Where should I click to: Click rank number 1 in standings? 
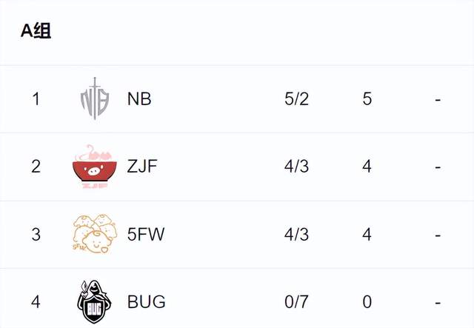(x=36, y=99)
